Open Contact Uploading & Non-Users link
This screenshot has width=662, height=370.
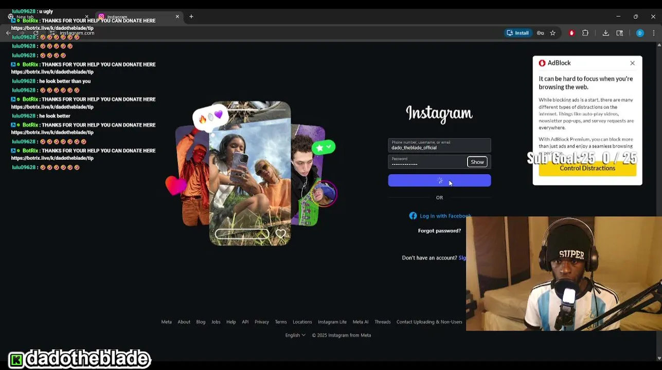click(430, 322)
